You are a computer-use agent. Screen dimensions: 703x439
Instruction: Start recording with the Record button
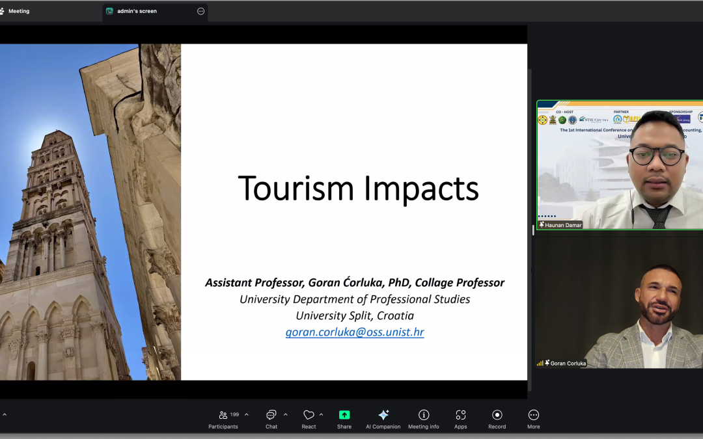pyautogui.click(x=497, y=418)
